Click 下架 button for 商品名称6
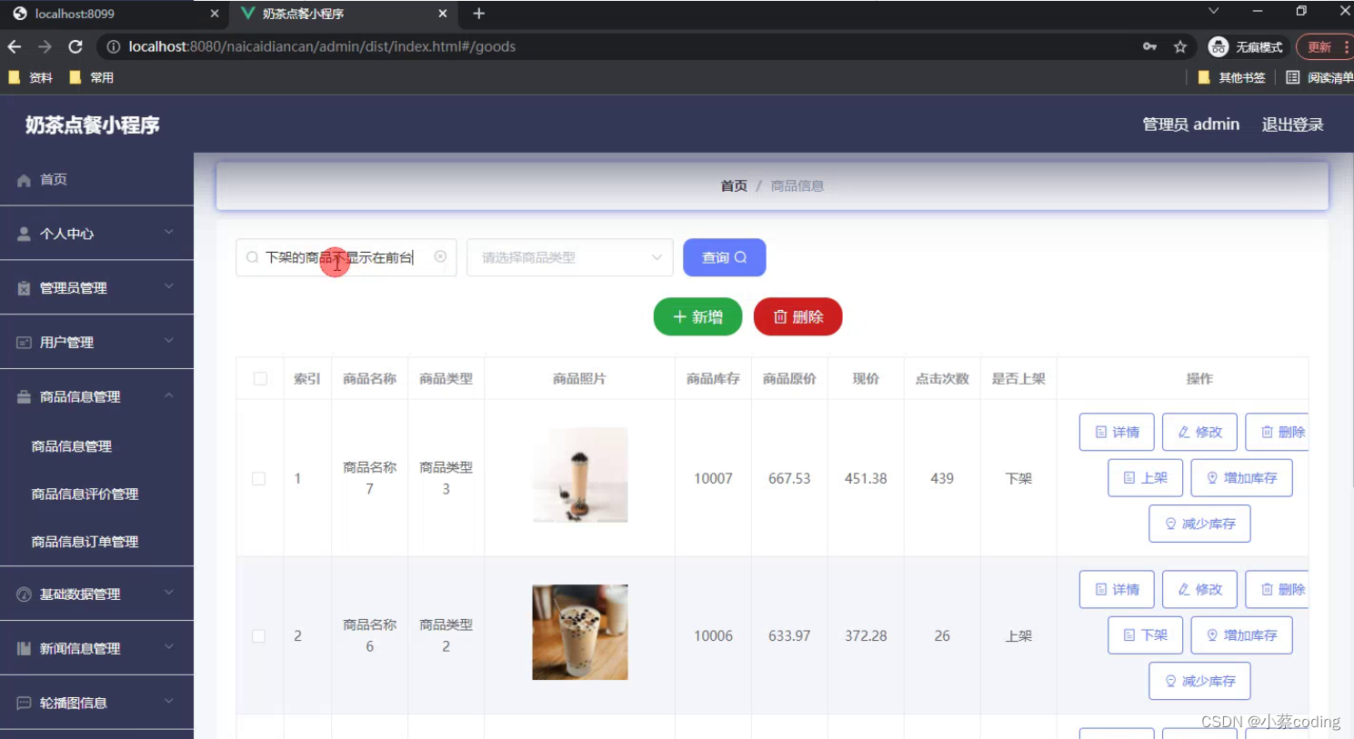The width and height of the screenshot is (1354, 739). [1145, 634]
